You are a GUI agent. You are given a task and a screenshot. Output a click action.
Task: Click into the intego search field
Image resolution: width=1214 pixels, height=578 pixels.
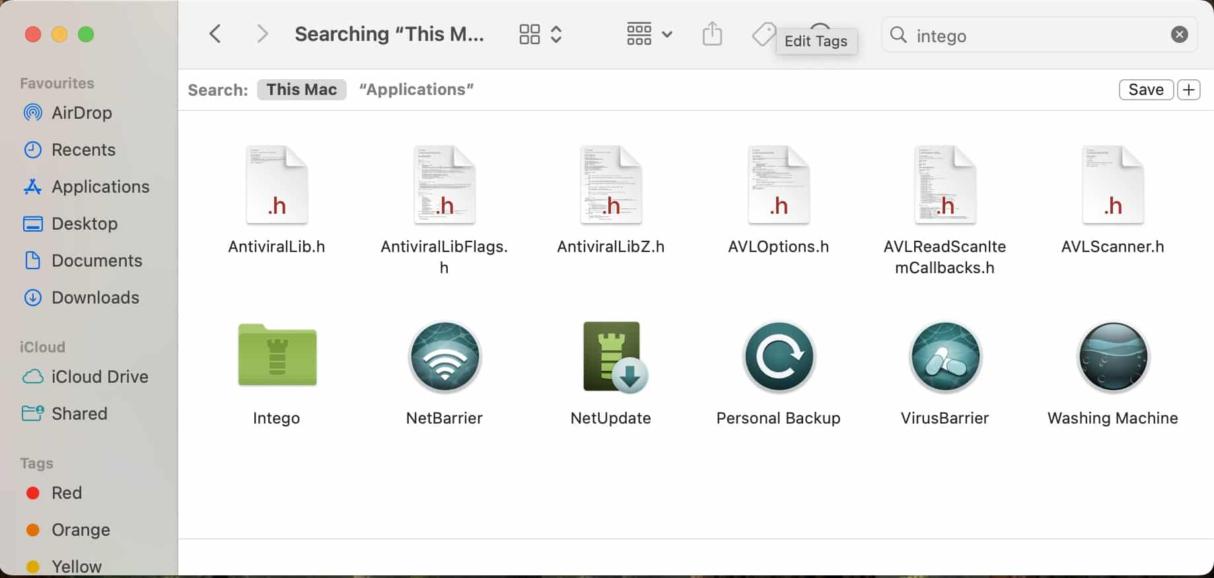(1039, 35)
